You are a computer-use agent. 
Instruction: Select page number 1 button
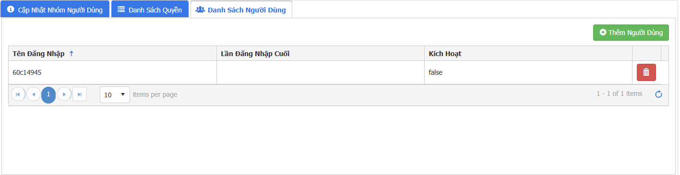coord(48,95)
